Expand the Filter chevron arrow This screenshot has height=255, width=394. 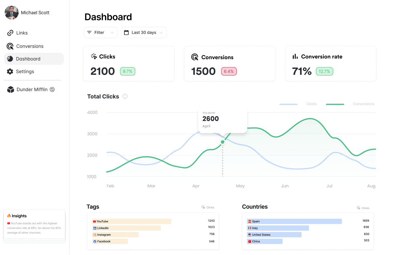point(112,33)
